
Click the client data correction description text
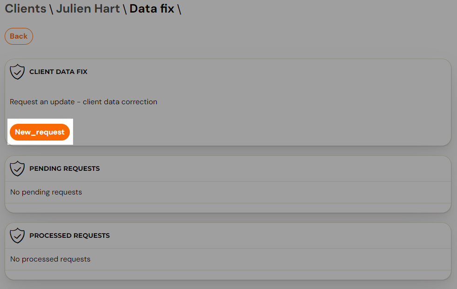[x=83, y=101]
